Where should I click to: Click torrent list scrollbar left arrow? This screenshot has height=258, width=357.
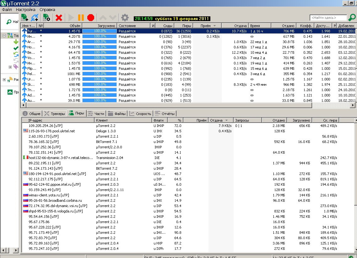tap(24, 105)
